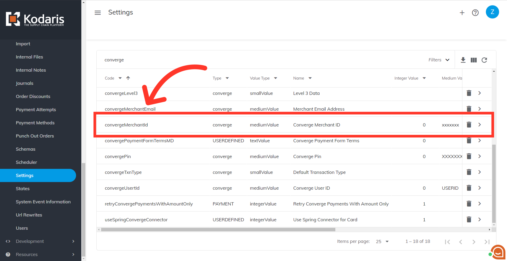Open the help question mark icon
Screen dimensions: 507x261
tap(475, 13)
